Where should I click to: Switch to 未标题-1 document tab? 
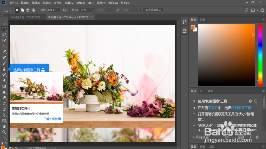(25, 17)
